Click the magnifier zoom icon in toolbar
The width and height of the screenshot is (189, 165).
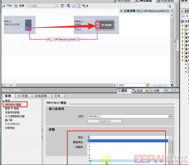(x=84, y=6)
